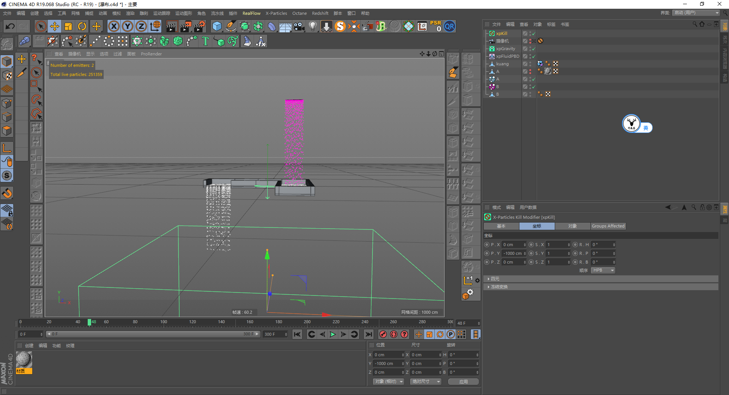Play the animation forward

[x=333, y=334]
